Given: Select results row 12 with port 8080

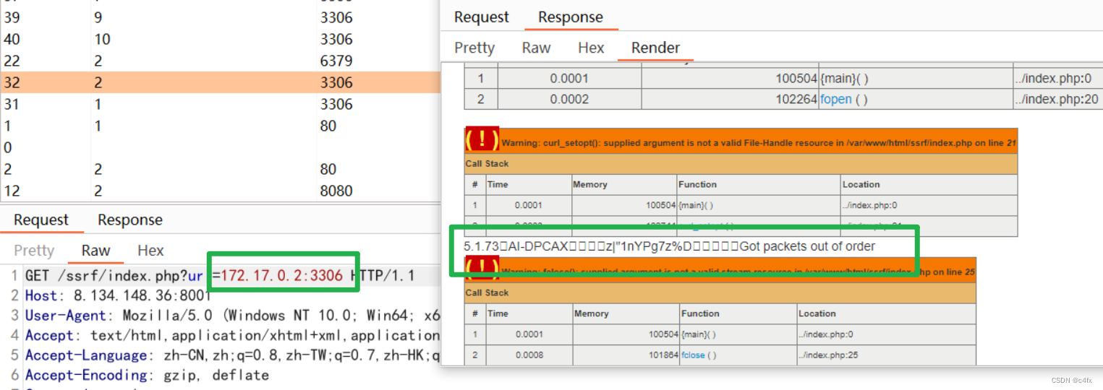Looking at the screenshot, I should [220, 191].
